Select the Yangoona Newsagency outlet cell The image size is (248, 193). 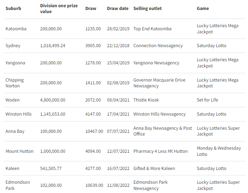click(x=156, y=63)
